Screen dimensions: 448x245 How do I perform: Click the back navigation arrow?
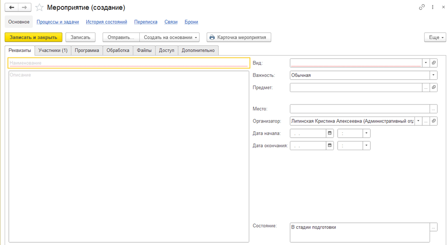[11, 7]
